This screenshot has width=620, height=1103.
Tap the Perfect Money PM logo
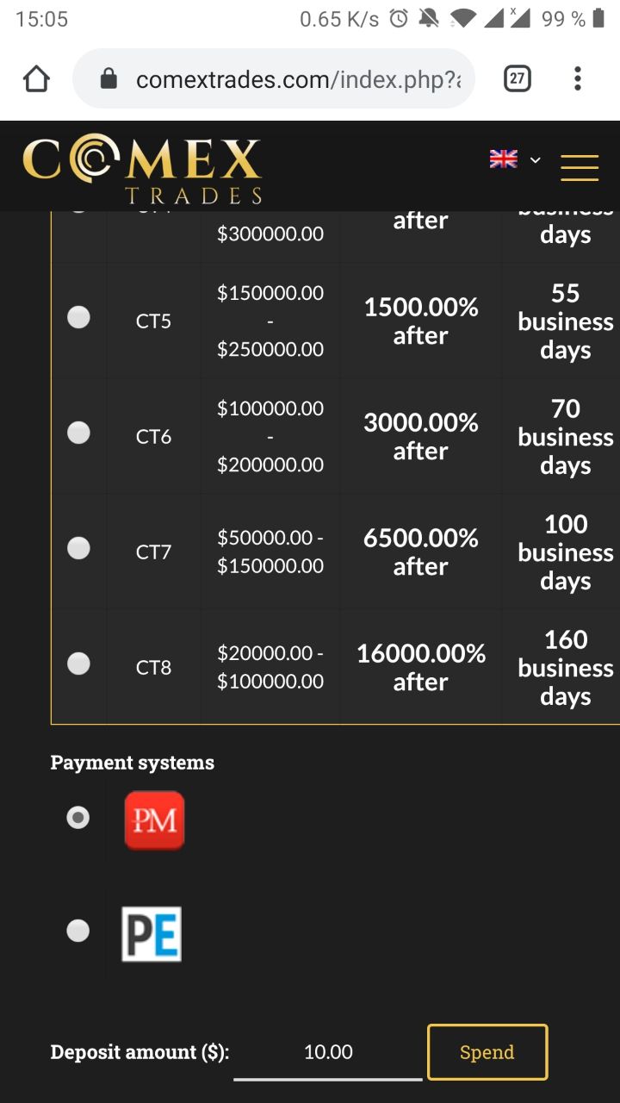pos(154,819)
